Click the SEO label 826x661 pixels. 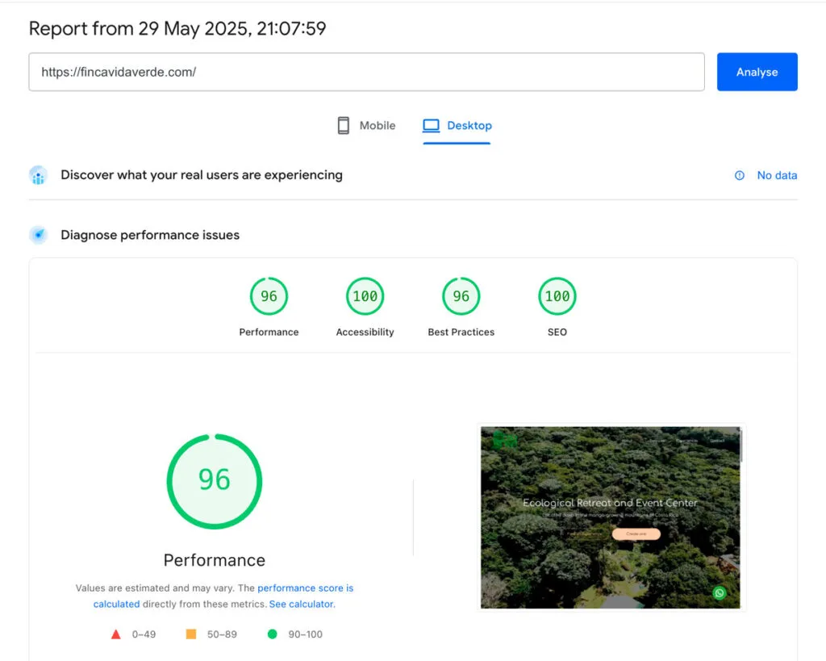pos(557,332)
